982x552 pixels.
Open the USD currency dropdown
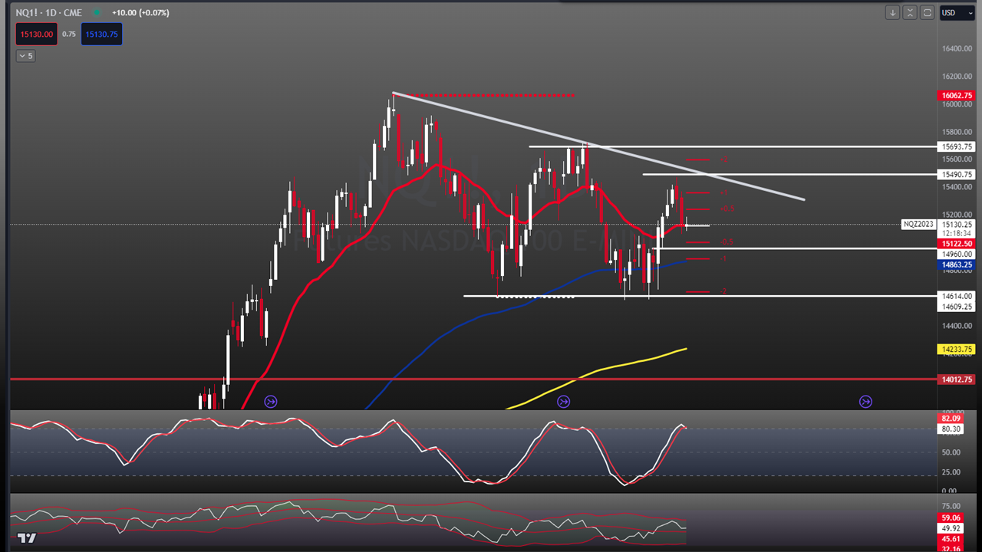[956, 12]
